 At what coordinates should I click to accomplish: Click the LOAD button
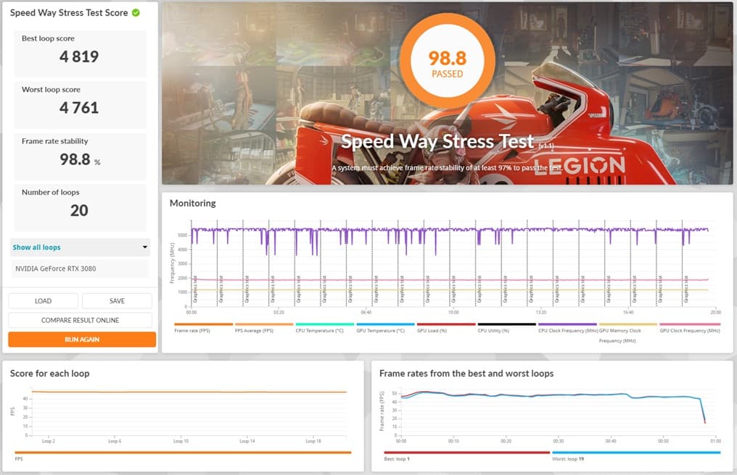click(x=44, y=301)
